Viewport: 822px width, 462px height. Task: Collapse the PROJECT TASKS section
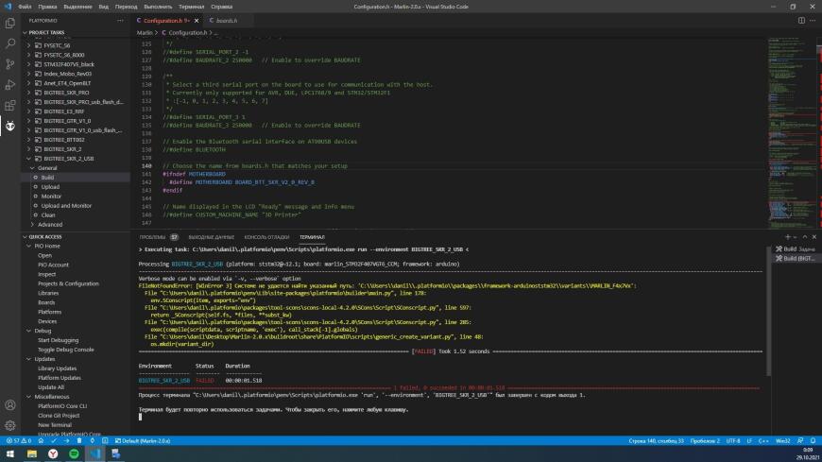click(26, 32)
